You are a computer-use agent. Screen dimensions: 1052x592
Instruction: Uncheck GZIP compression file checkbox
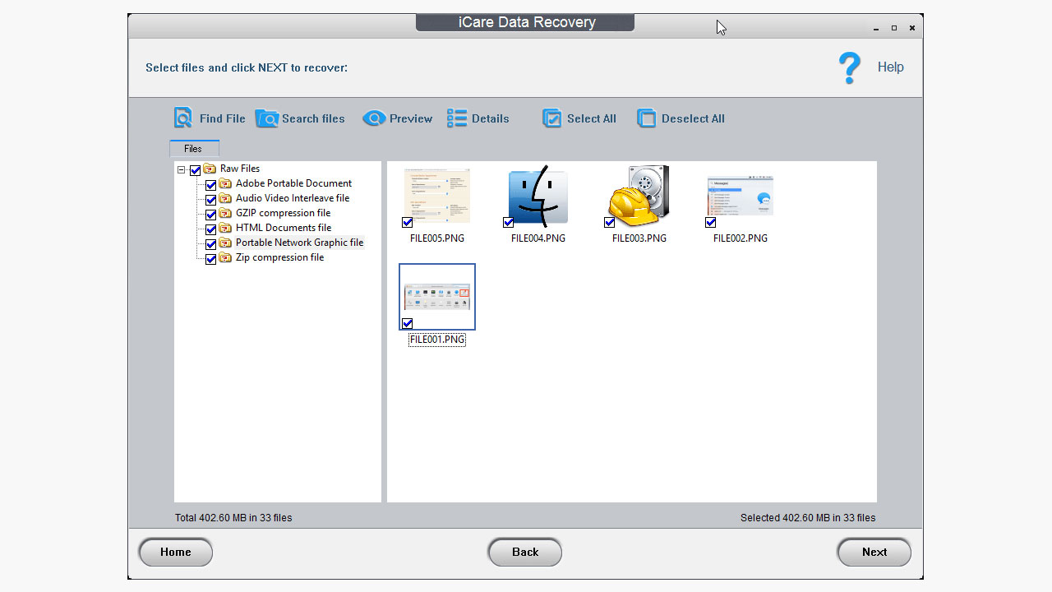pyautogui.click(x=211, y=215)
